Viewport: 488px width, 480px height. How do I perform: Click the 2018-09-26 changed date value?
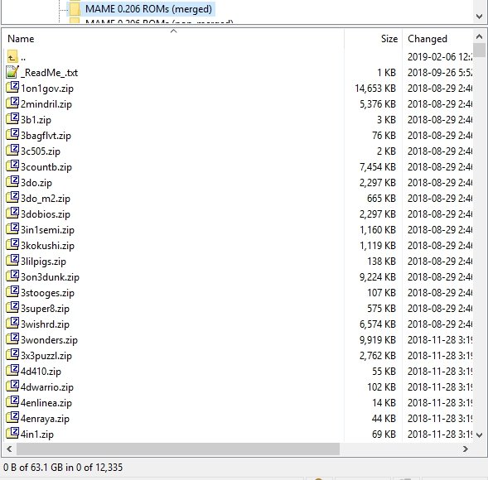440,73
